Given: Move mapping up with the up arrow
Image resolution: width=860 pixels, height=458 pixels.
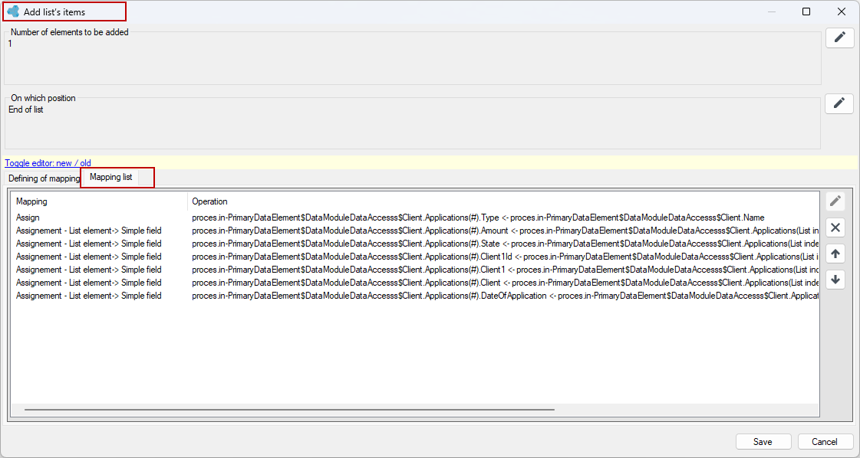Looking at the screenshot, I should (x=835, y=254).
